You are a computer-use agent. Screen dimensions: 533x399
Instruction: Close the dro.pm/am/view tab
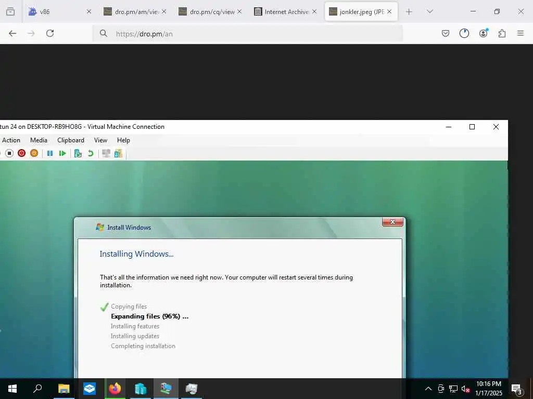[x=164, y=11]
